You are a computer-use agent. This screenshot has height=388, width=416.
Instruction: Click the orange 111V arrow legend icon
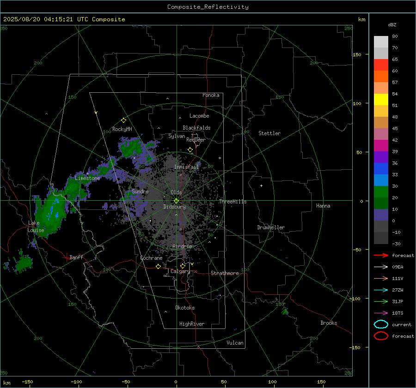point(381,278)
